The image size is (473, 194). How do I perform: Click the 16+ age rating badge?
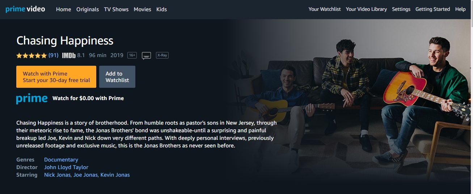tap(132, 55)
